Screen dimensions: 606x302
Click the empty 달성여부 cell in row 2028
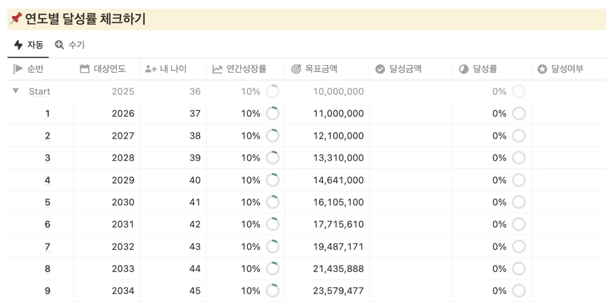[568, 158]
